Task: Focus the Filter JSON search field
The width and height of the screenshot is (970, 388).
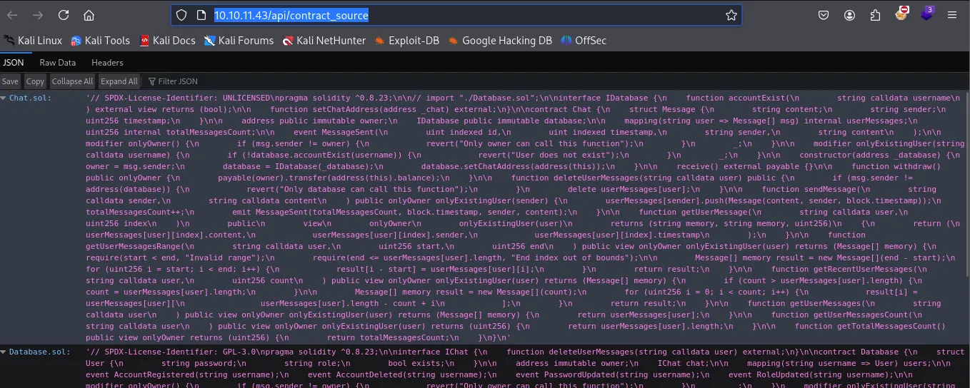Action: pyautogui.click(x=178, y=81)
